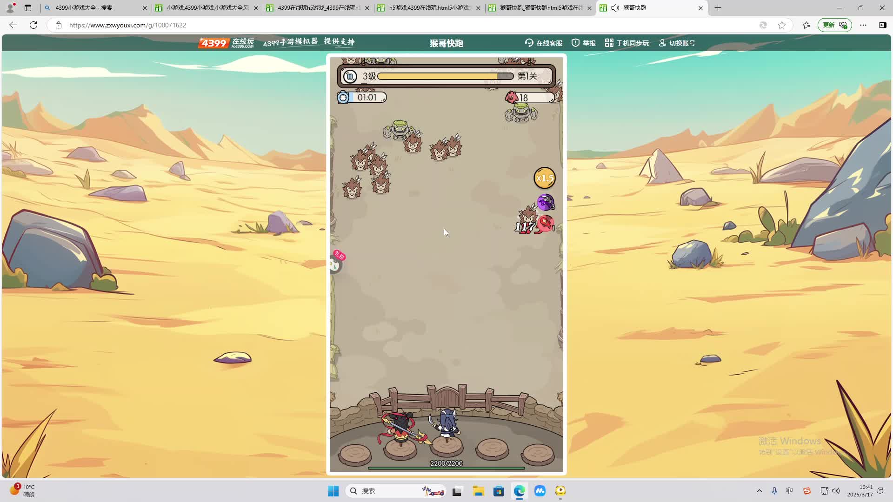Open 手机同步玩 QR sync option

[x=626, y=43]
